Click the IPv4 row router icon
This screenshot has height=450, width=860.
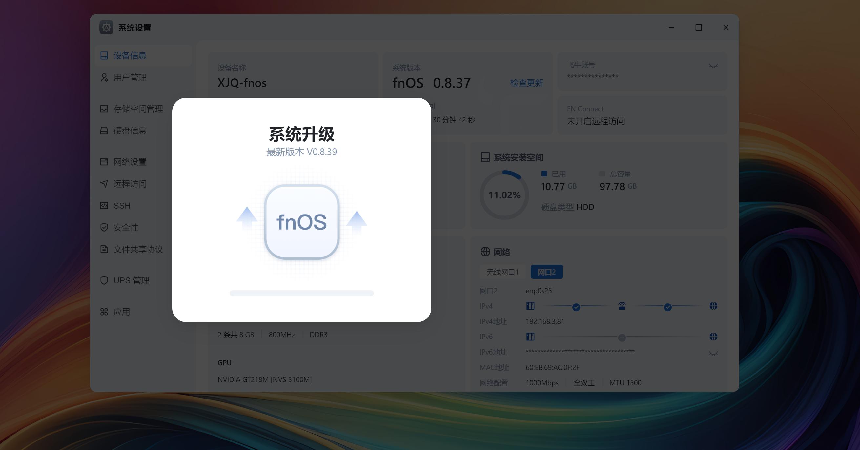[x=622, y=306]
